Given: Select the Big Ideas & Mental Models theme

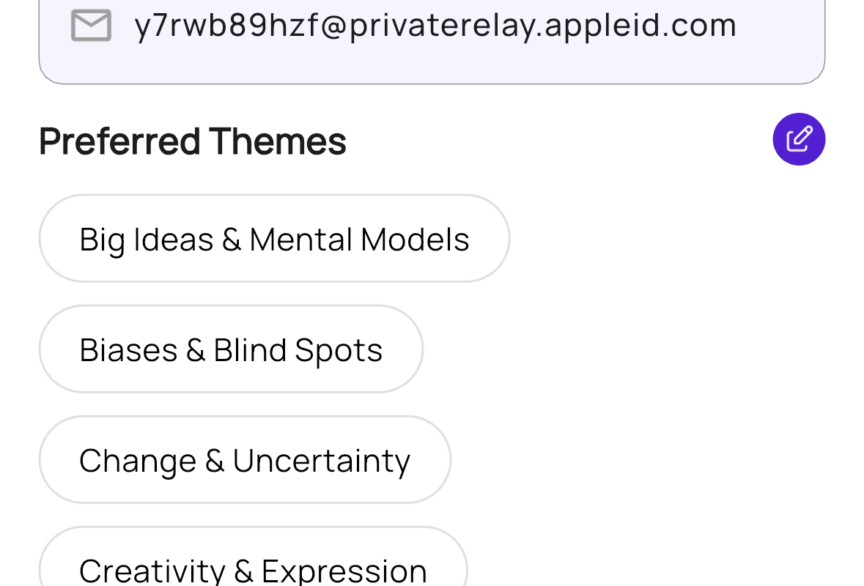Looking at the screenshot, I should pos(274,239).
